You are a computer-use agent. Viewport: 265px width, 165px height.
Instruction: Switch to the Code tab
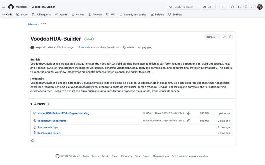coord(7,15)
